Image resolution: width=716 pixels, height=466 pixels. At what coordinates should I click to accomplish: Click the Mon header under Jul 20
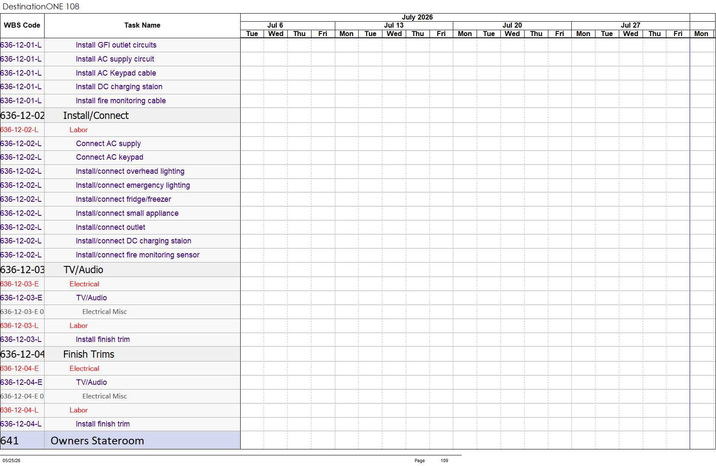tap(465, 34)
